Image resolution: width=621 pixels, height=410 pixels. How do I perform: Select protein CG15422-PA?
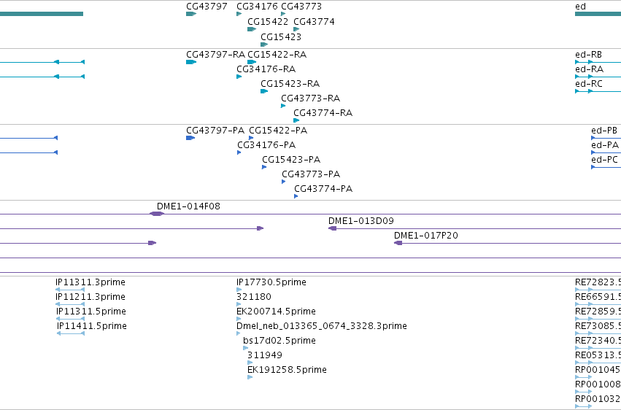click(x=278, y=130)
